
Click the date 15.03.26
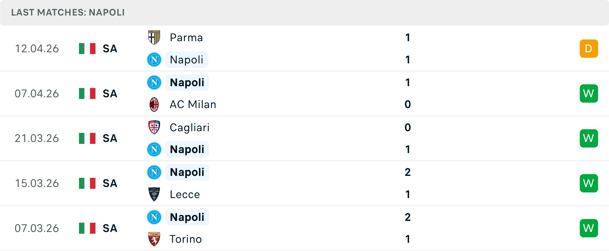[37, 183]
